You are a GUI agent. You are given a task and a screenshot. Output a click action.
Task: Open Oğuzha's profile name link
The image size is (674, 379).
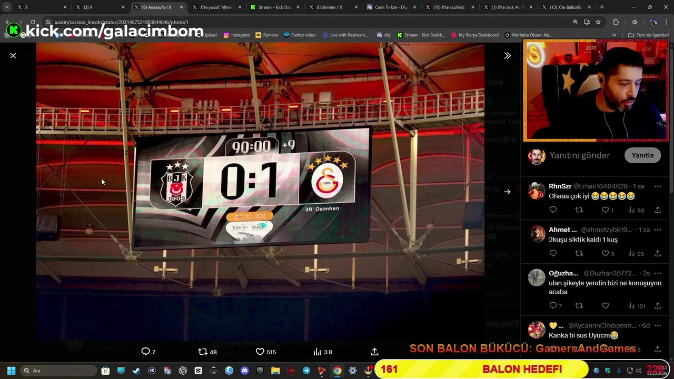click(563, 273)
